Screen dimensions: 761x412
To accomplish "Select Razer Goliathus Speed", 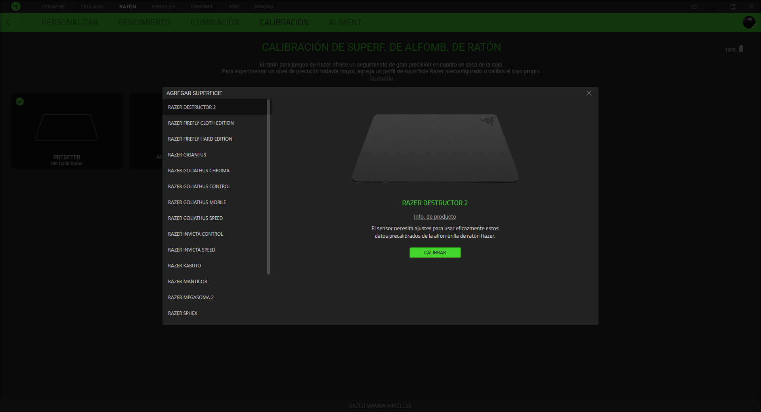I will tap(215, 218).
